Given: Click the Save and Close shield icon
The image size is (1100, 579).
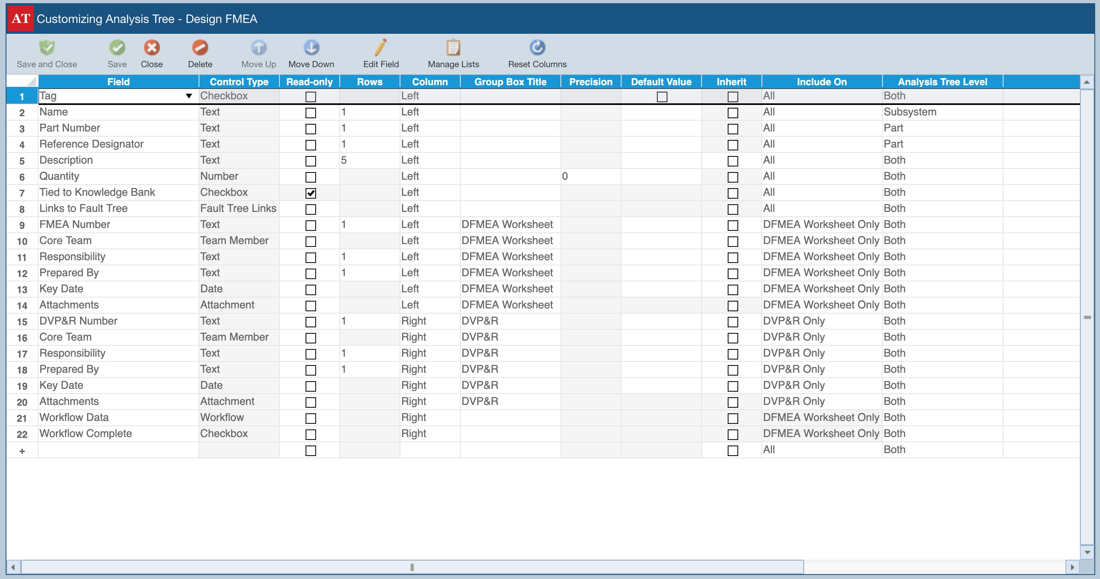Looking at the screenshot, I should coord(47,48).
